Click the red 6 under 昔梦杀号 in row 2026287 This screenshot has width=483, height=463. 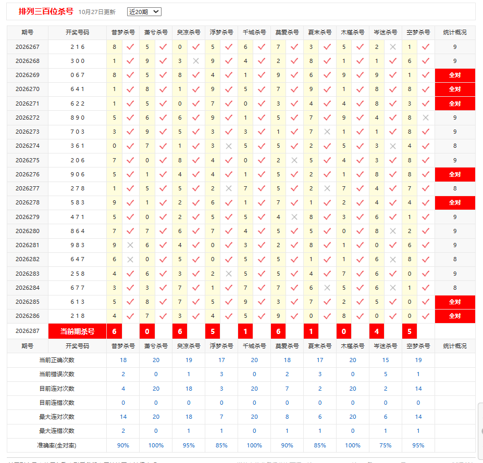click(114, 331)
